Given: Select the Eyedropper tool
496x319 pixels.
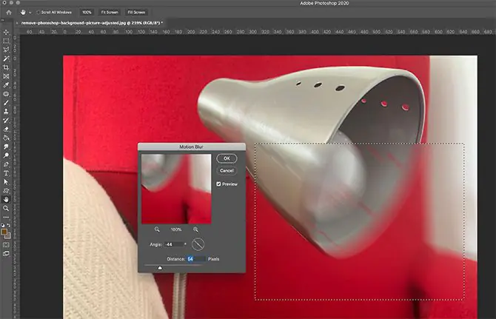Looking at the screenshot, I should click(6, 85).
